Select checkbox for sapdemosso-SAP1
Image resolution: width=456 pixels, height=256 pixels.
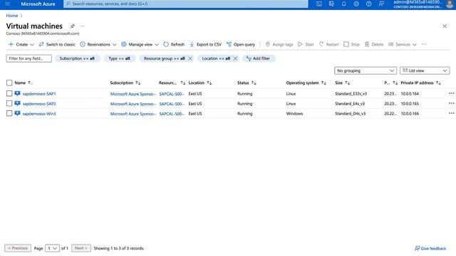[x=9, y=93]
